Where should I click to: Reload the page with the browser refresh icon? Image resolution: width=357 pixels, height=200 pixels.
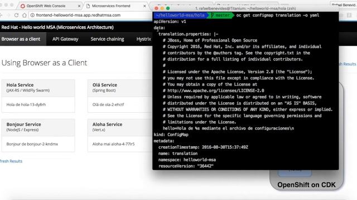click(16, 15)
